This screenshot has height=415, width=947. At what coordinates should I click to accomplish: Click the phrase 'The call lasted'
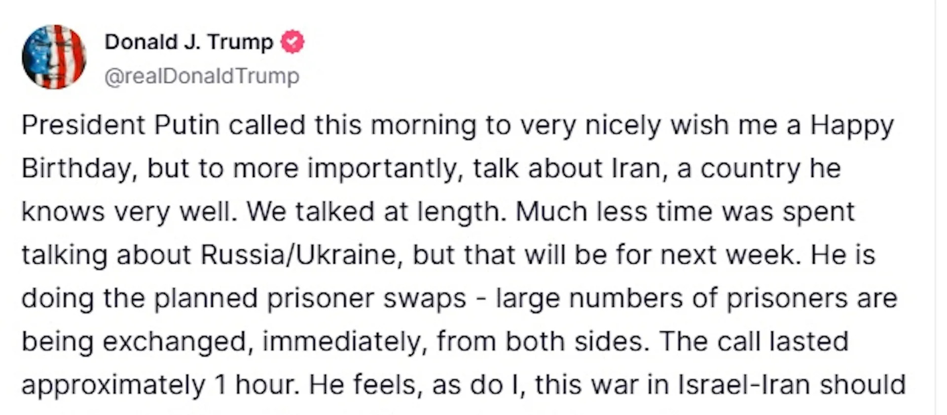coord(754,342)
